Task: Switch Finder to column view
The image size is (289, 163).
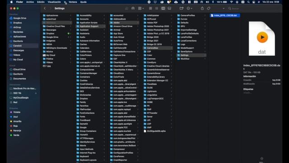Action: click(163, 9)
